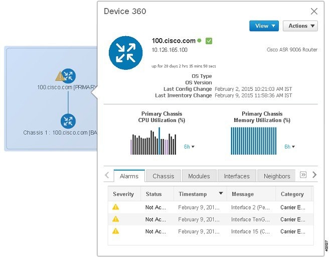Viewport: 329px width, 257px height.
Task: Switch to the Modules tab
Action: (199, 176)
